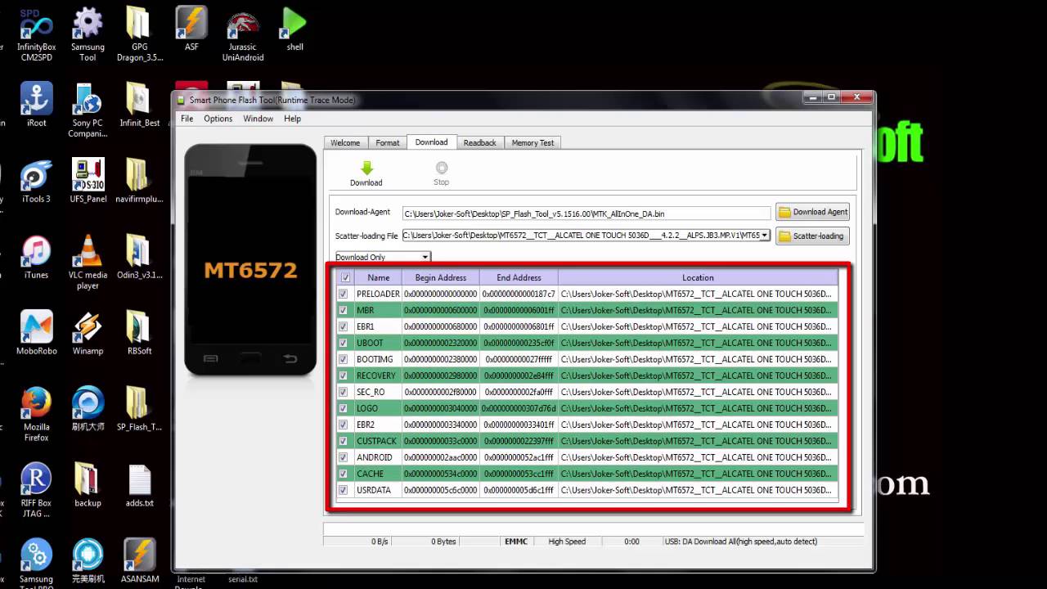Open RIFF Box JTAG shortcut
1047x589 pixels.
36,491
